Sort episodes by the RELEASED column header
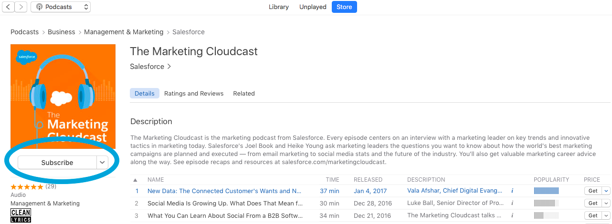 click(368, 180)
